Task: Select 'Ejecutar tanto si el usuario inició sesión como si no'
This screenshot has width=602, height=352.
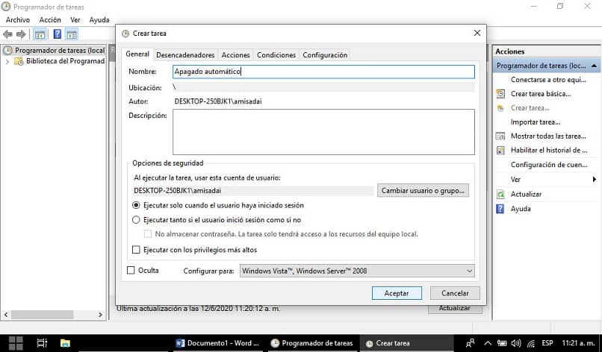Action: [x=136, y=220]
